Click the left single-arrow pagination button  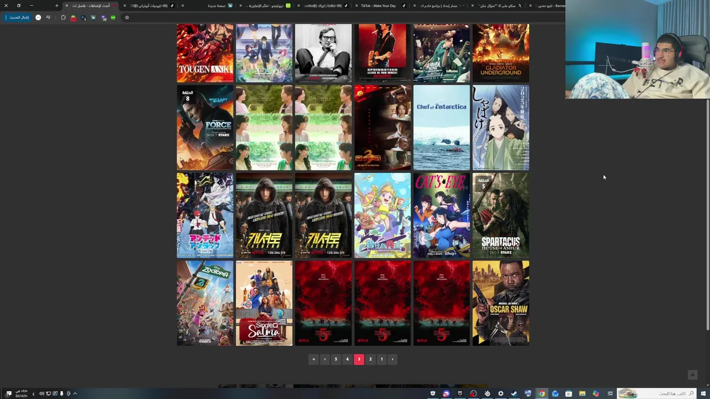325,359
